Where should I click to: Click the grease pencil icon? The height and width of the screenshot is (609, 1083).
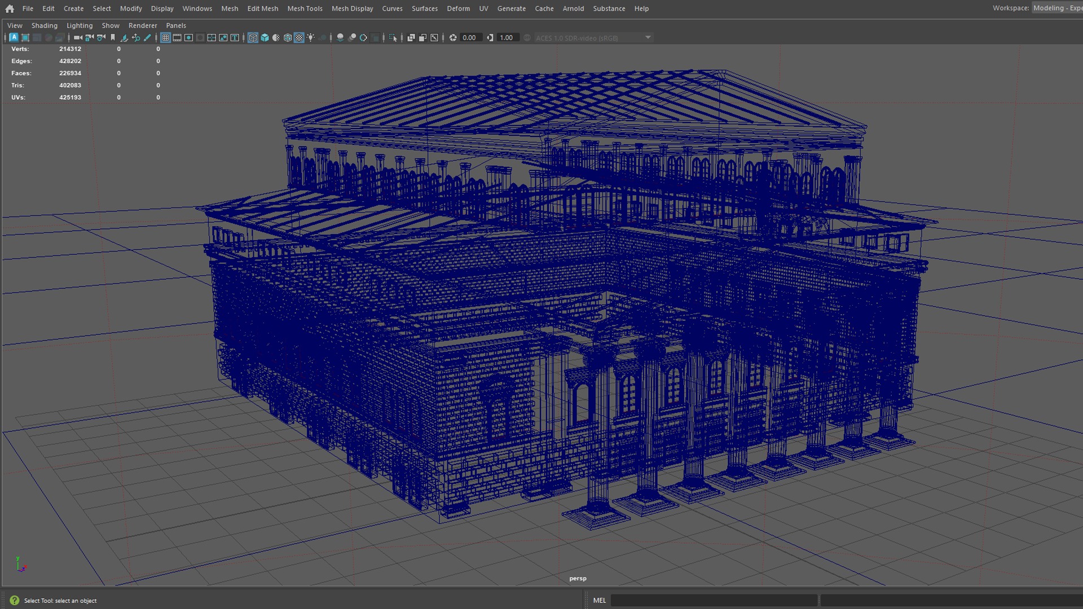[x=147, y=38]
